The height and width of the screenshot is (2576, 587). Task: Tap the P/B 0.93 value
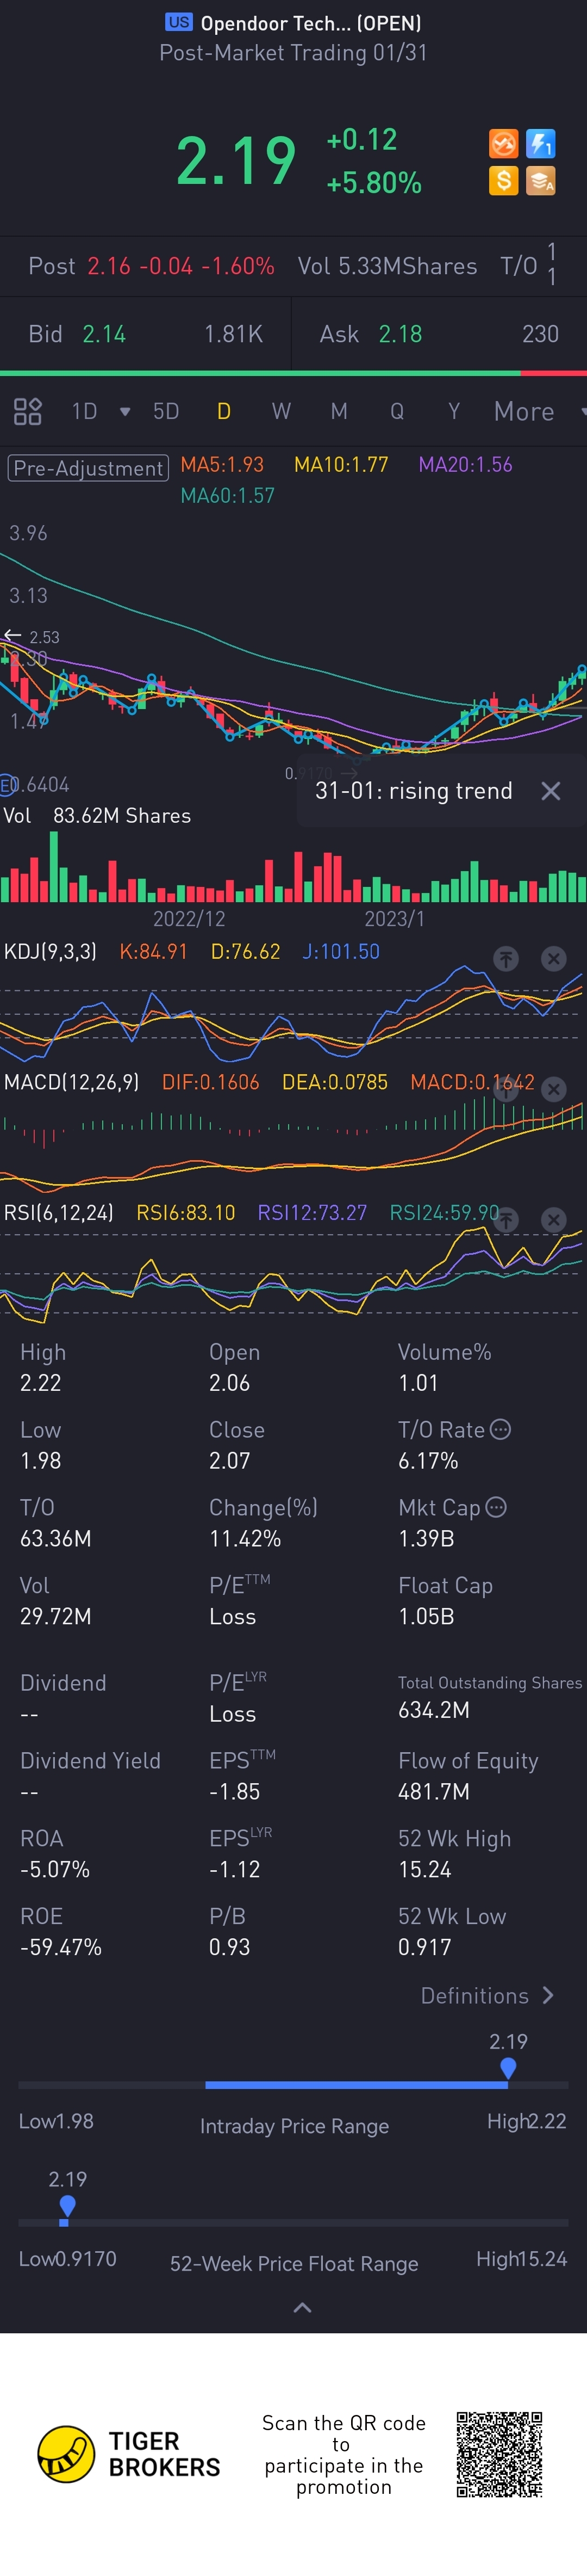(229, 1947)
